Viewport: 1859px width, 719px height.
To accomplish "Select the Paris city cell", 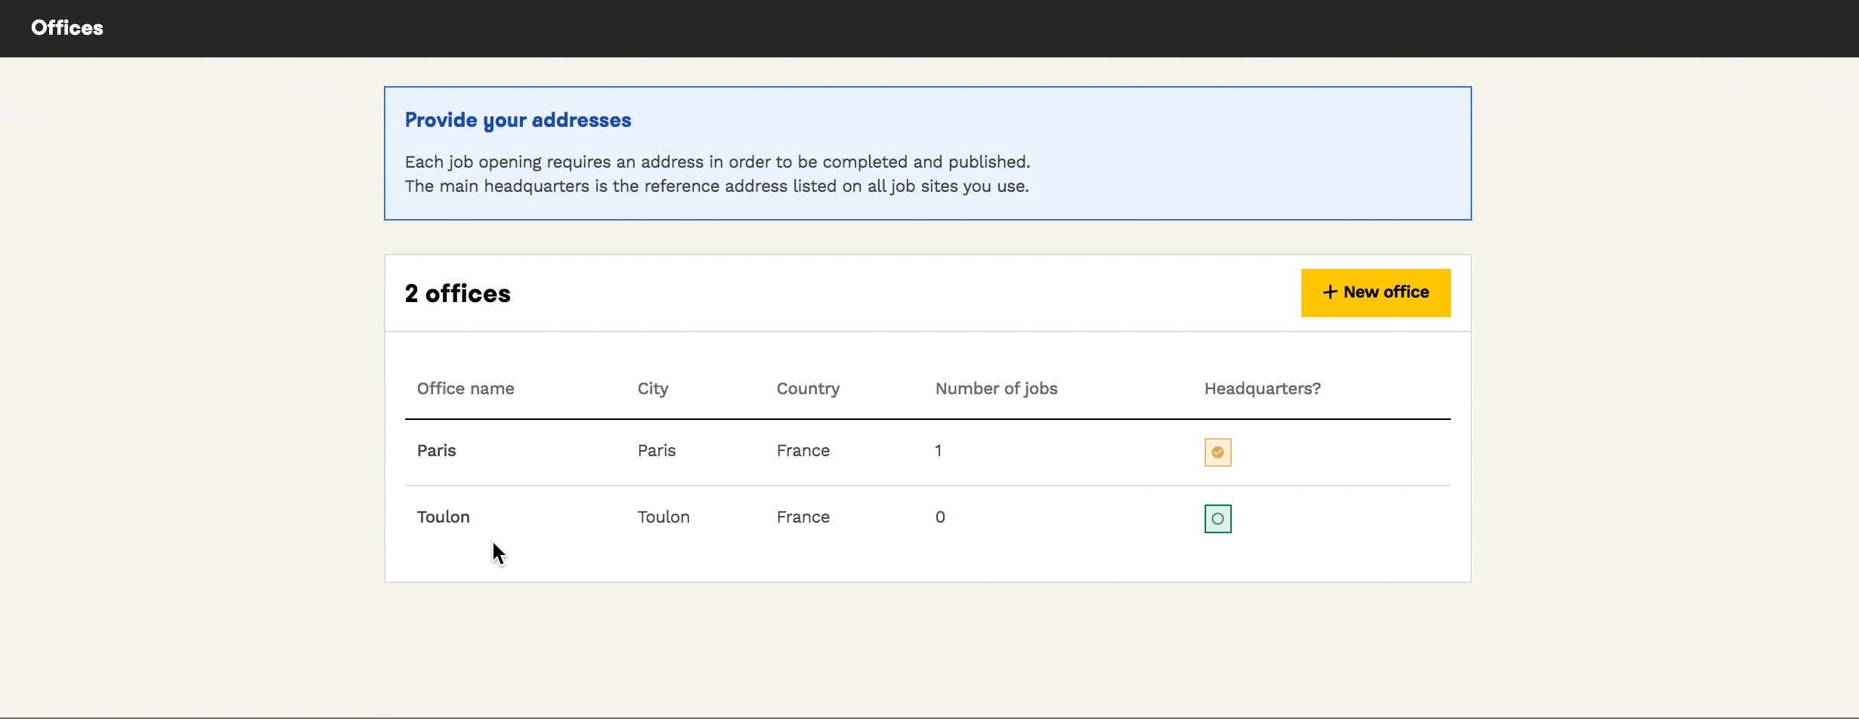I will click(x=656, y=451).
